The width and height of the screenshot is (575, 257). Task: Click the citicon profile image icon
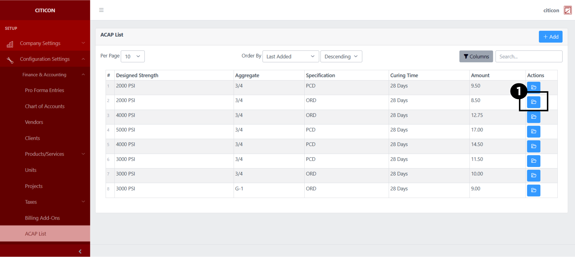567,10
